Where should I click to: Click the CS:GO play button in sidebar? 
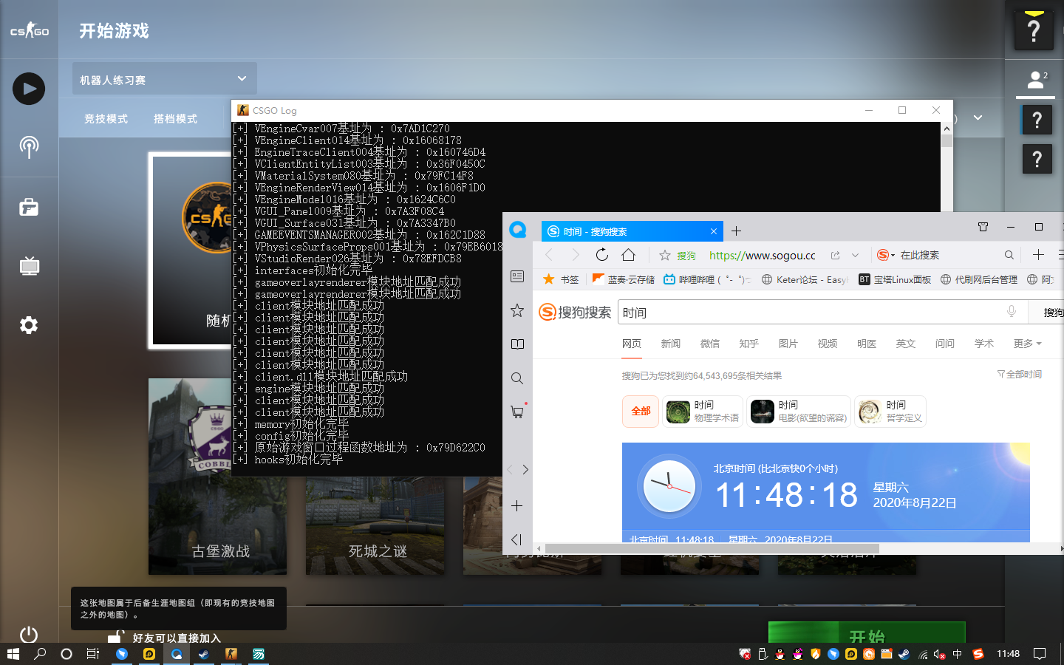29,89
